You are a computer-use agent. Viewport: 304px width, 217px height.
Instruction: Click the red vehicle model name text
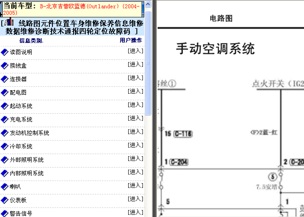click(x=71, y=9)
